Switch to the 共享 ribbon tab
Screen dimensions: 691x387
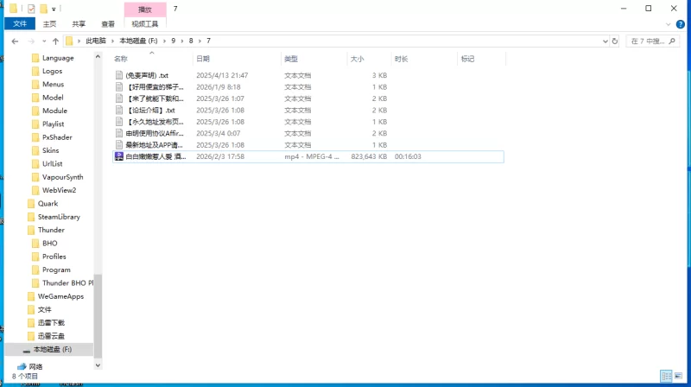79,24
